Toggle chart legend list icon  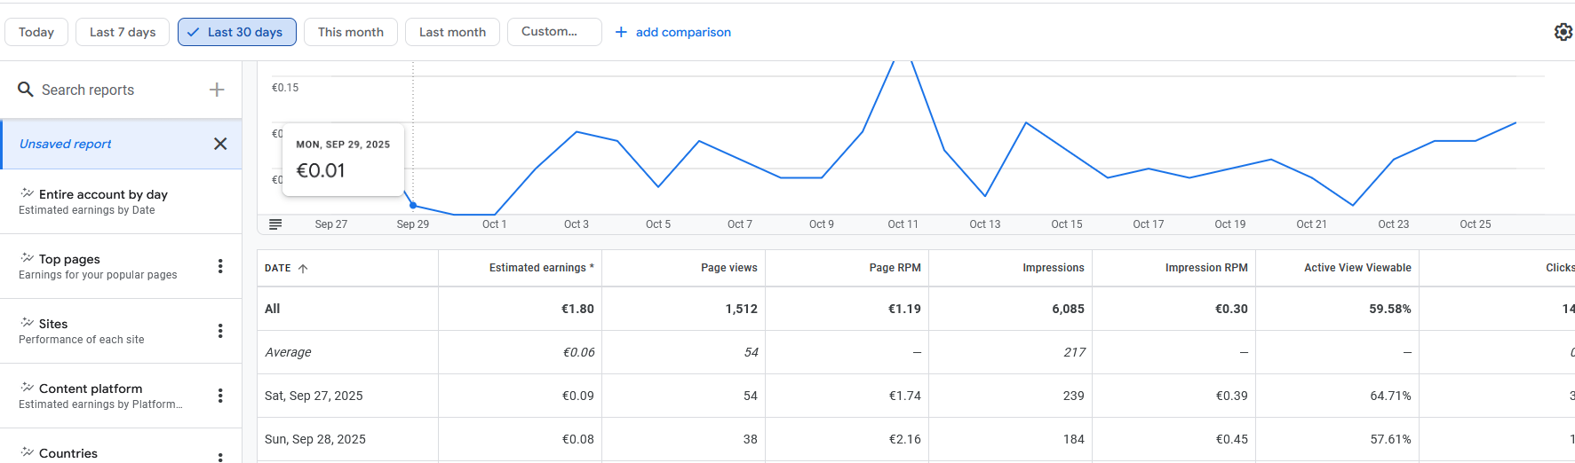click(x=275, y=224)
